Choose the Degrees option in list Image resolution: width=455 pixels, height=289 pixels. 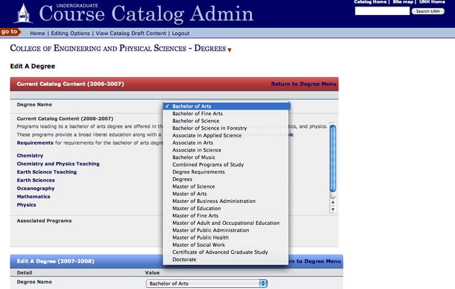pyautogui.click(x=226, y=179)
